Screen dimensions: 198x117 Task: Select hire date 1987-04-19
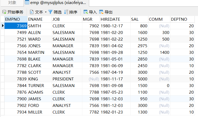tap(115, 72)
